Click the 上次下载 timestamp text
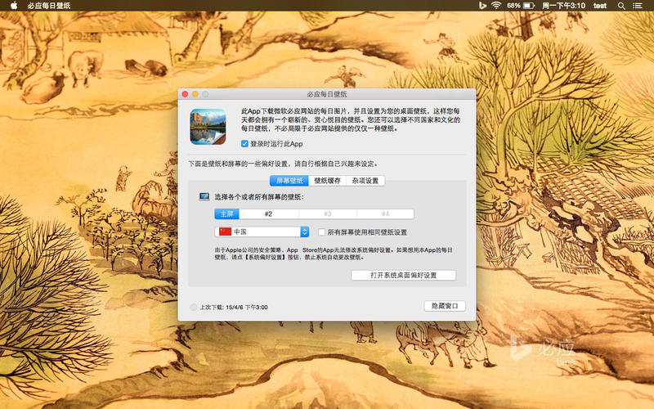The height and width of the screenshot is (409, 654). 234,308
